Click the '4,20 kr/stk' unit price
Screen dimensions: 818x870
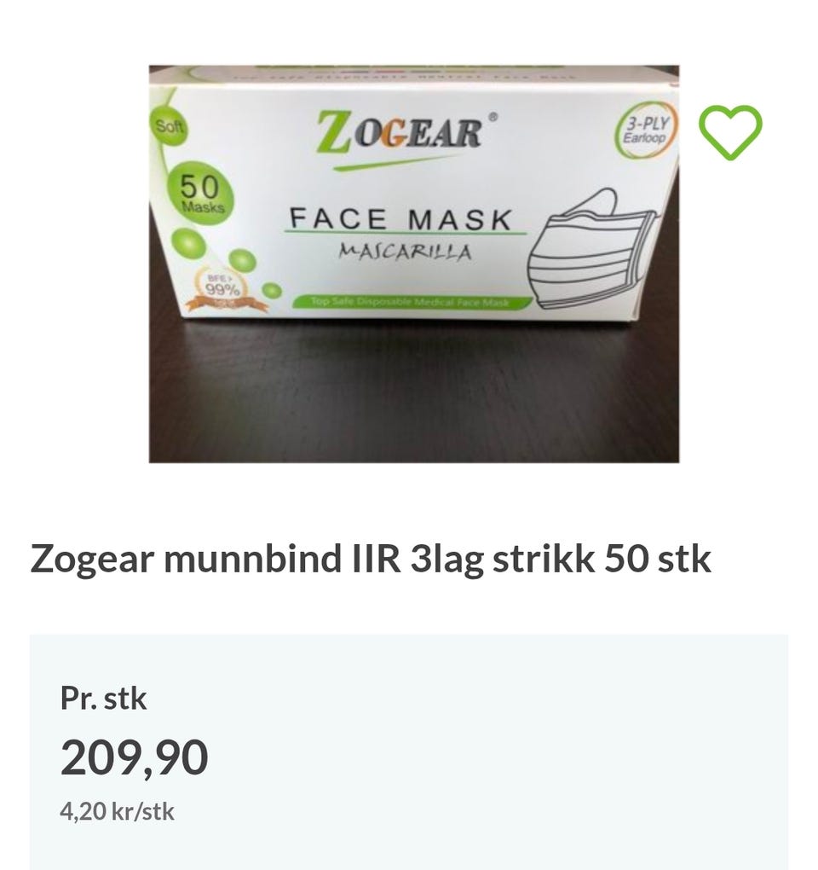pyautogui.click(x=117, y=812)
